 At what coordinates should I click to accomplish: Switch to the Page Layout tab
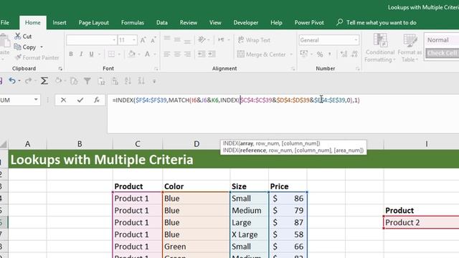point(94,22)
